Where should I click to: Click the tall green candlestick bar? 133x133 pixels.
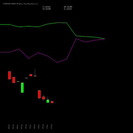[22, 88]
